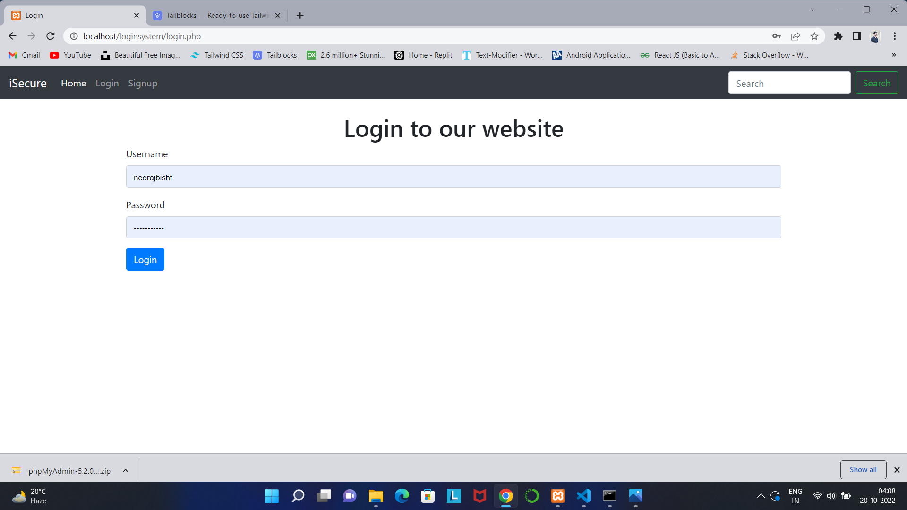
Task: Bookmark this page using the star icon
Action: [x=814, y=36]
